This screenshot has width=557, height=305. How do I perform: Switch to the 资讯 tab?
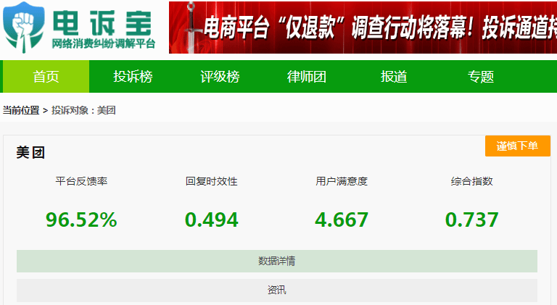(x=277, y=290)
